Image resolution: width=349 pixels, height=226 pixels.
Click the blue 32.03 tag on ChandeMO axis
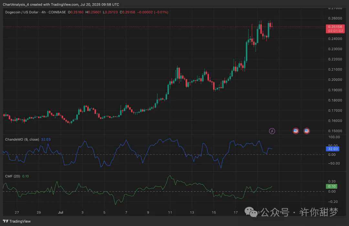[333, 149]
